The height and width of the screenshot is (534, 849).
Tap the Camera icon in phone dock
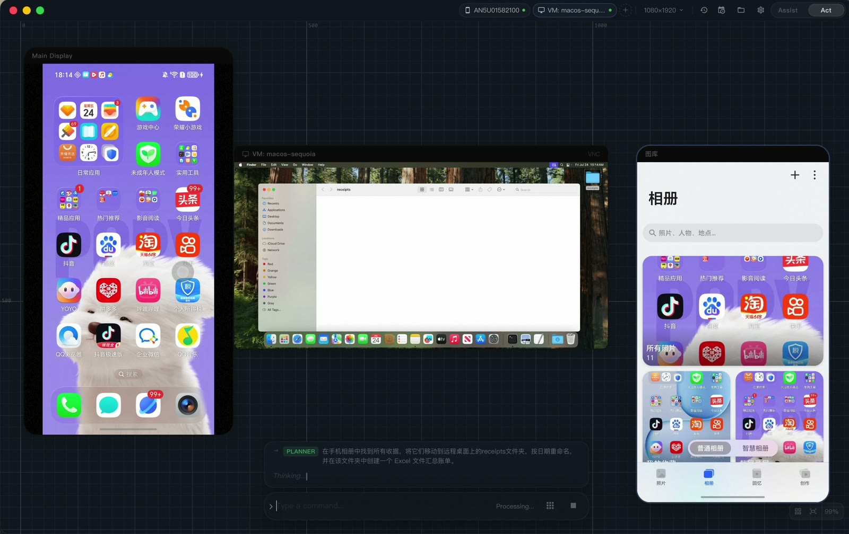pos(187,405)
